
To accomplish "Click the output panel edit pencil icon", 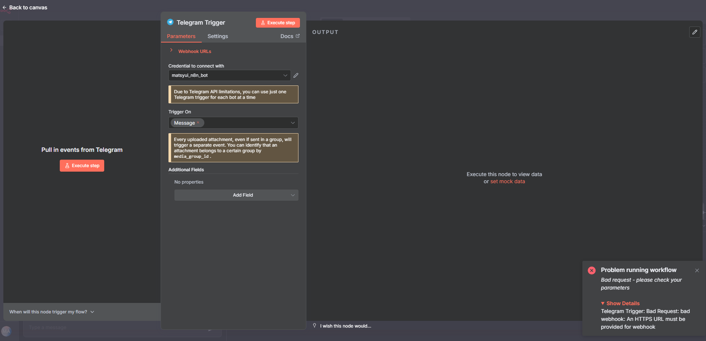I will point(694,32).
